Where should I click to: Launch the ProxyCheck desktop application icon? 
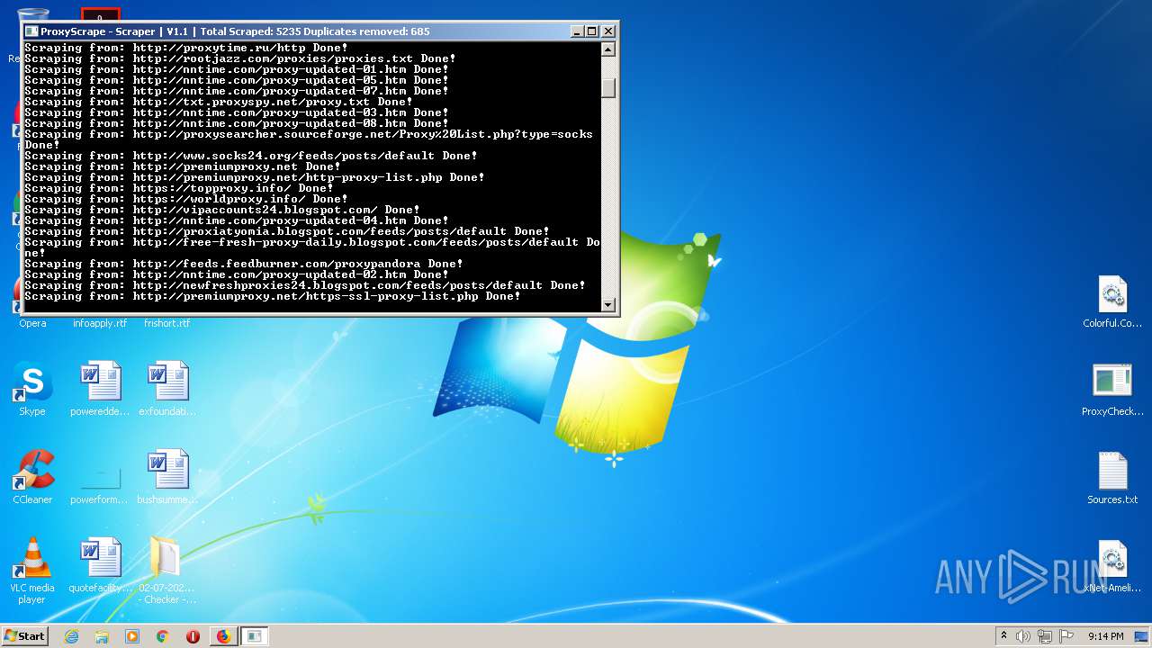click(1112, 390)
